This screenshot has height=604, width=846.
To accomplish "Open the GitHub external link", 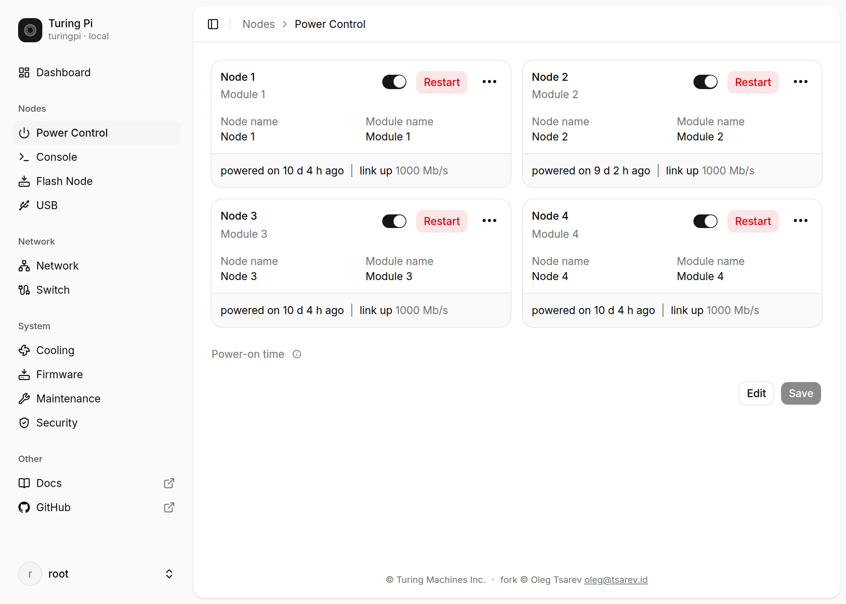I will click(x=97, y=507).
